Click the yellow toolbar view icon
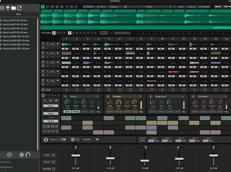231x172 pixels. click(x=57, y=7)
